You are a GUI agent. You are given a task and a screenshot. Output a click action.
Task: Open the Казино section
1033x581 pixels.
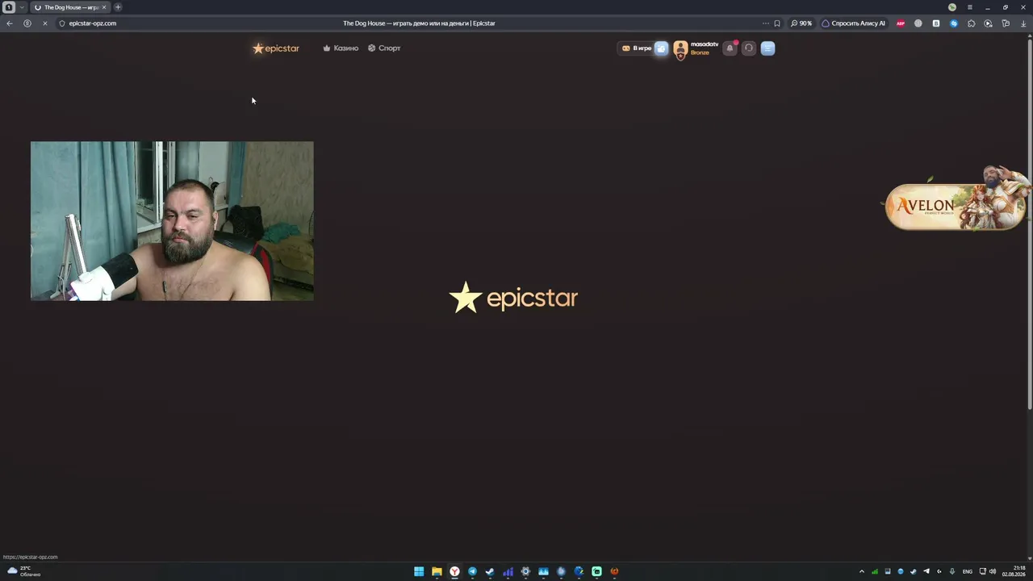click(x=341, y=48)
